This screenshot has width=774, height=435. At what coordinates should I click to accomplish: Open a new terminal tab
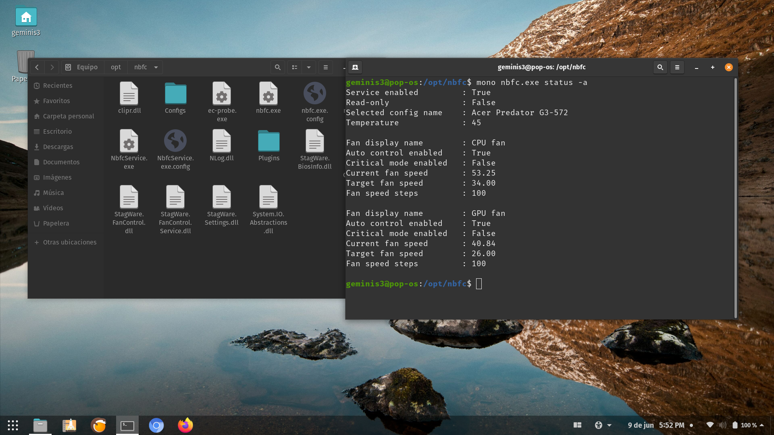[x=355, y=67]
